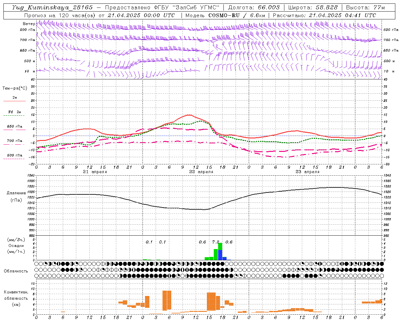Click the 'Ветер' wind panel label

(x=29, y=24)
